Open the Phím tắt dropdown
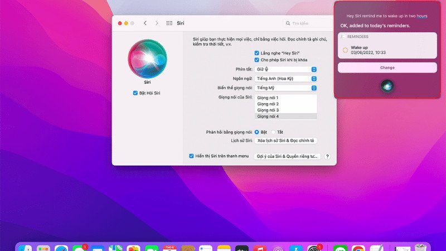446x251 pixels. click(285, 69)
